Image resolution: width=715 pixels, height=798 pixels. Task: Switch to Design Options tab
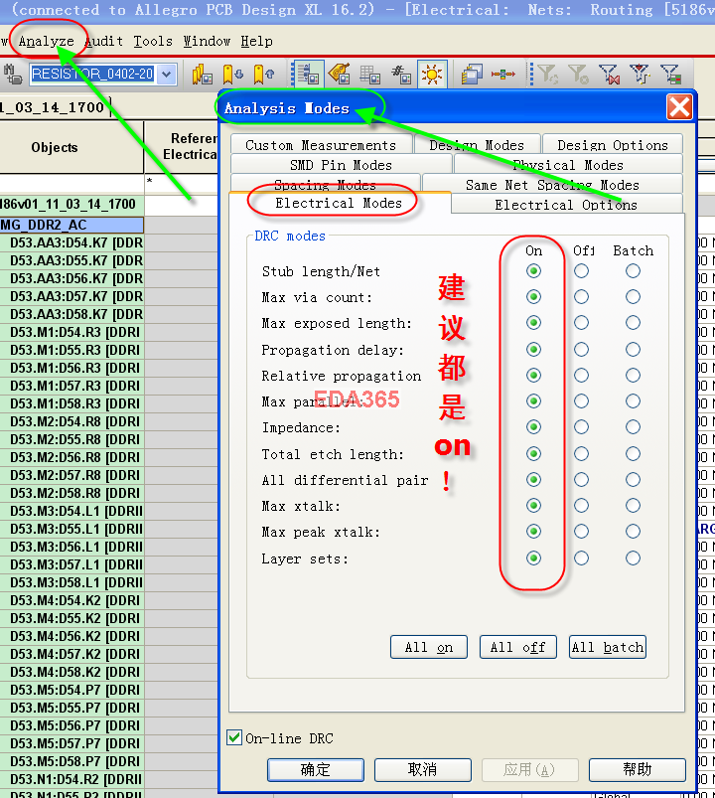pos(613,145)
